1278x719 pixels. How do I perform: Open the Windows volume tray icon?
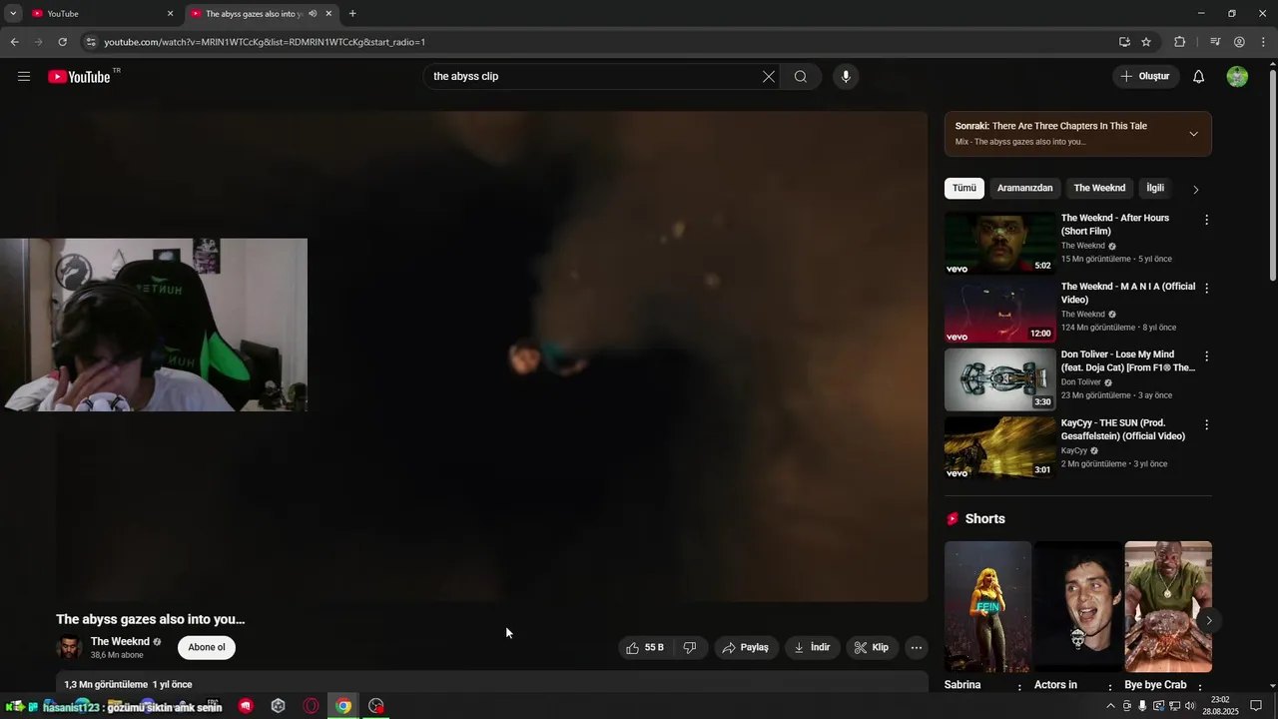[1190, 706]
